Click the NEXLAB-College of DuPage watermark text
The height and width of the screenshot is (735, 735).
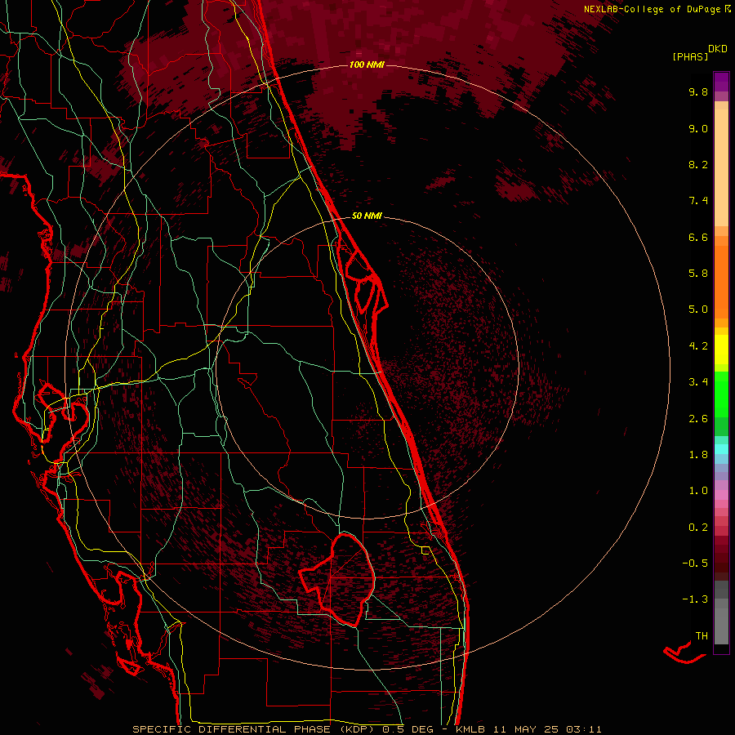(653, 9)
